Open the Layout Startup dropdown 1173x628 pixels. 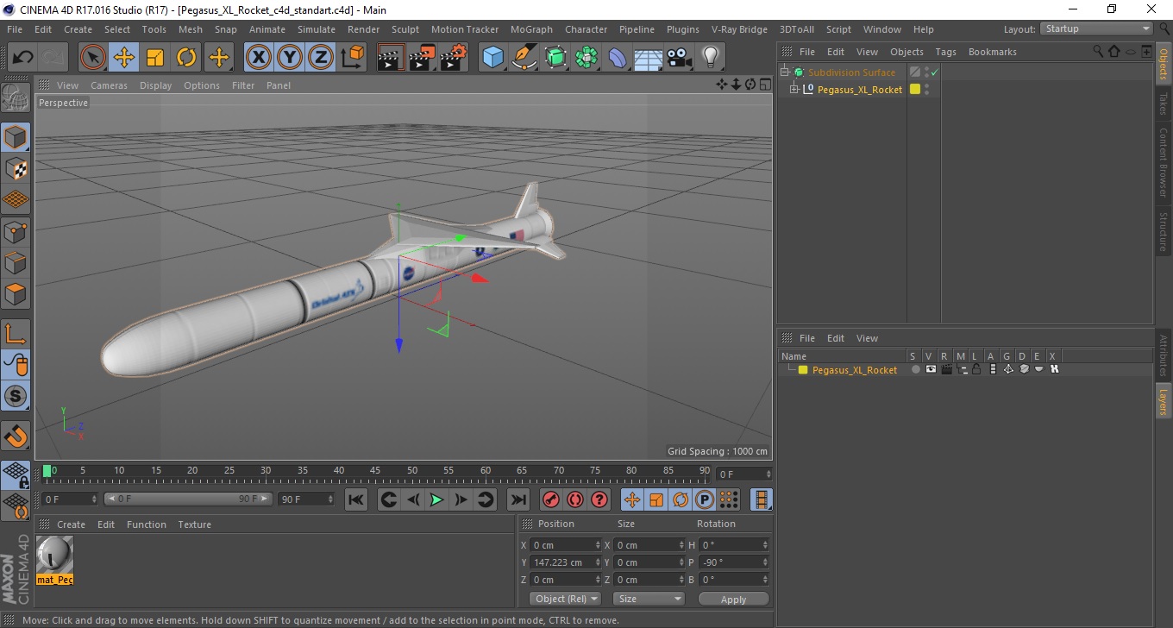[1097, 28]
